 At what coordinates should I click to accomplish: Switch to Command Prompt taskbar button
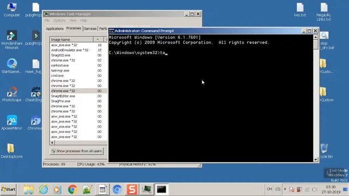coord(161,189)
